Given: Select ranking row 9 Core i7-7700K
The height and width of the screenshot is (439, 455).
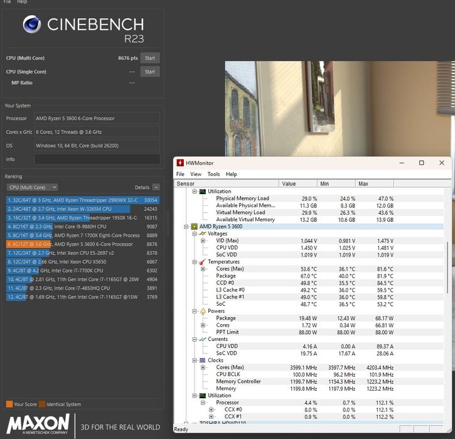Looking at the screenshot, I should pos(83,271).
